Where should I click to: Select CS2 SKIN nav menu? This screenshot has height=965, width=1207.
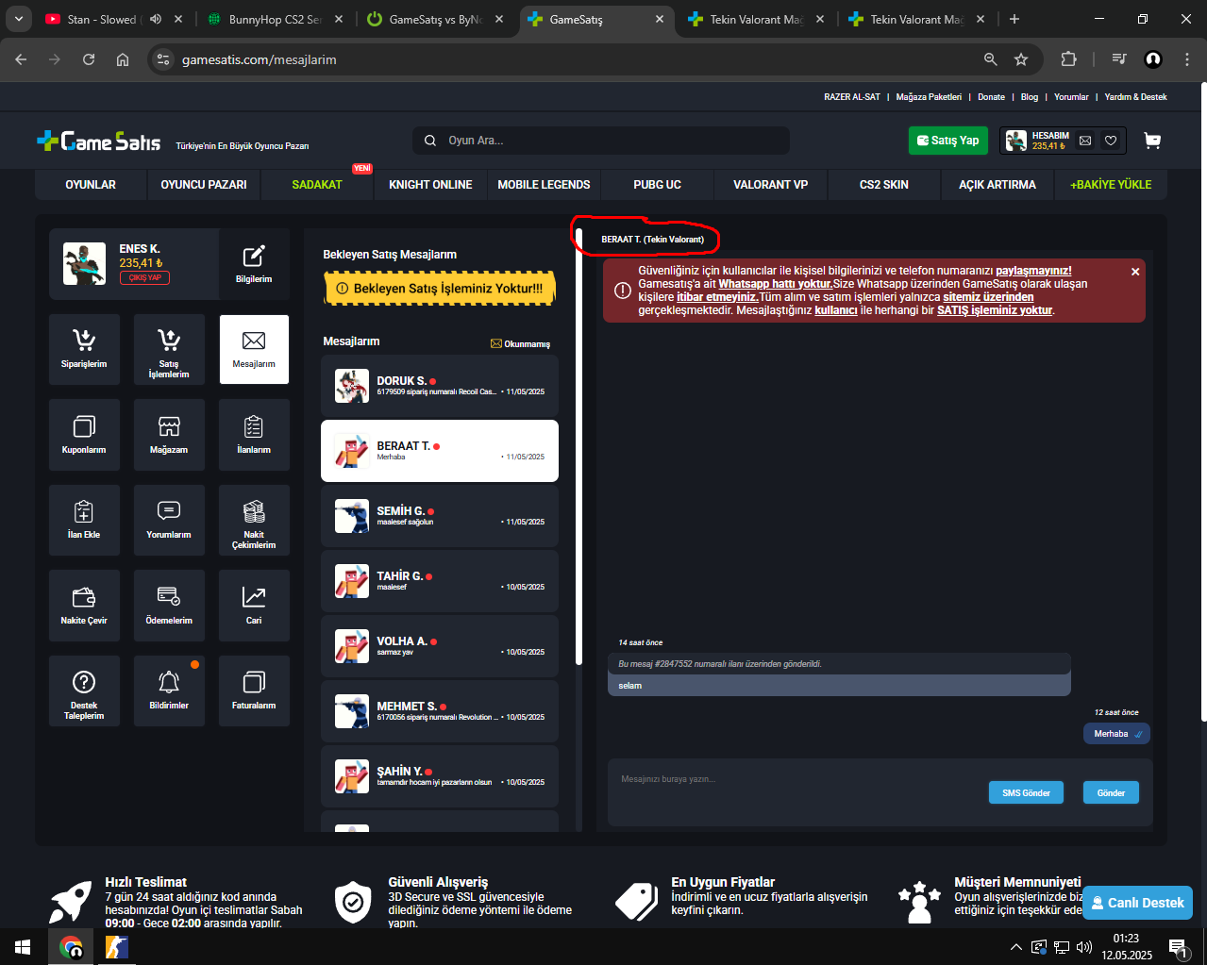tap(884, 185)
